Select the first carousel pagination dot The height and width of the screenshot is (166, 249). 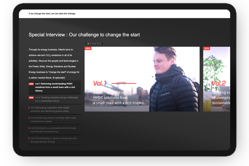(88, 44)
